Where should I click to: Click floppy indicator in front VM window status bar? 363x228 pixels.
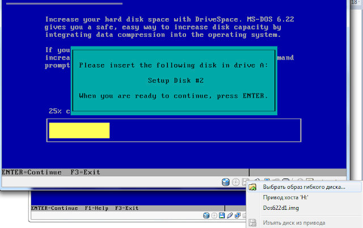[x=245, y=181]
